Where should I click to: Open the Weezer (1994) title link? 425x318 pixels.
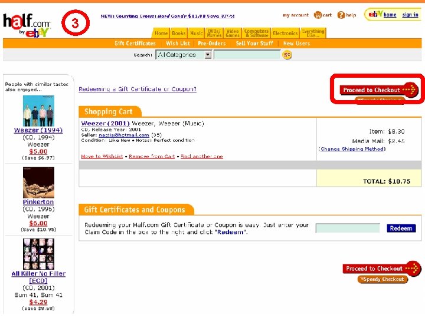[x=38, y=130]
